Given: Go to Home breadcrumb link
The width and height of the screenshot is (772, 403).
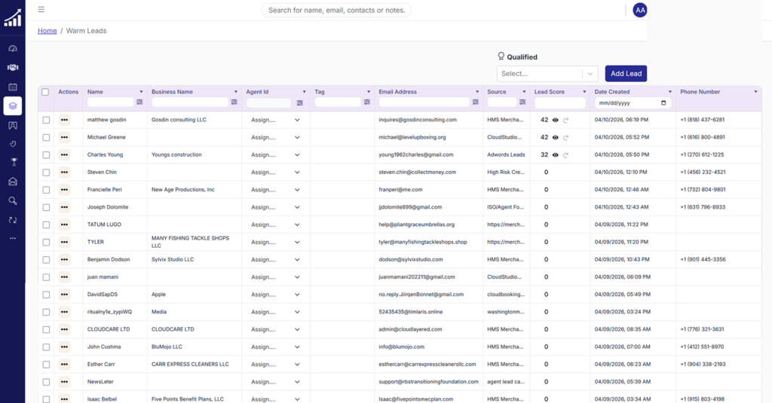Looking at the screenshot, I should [x=47, y=31].
